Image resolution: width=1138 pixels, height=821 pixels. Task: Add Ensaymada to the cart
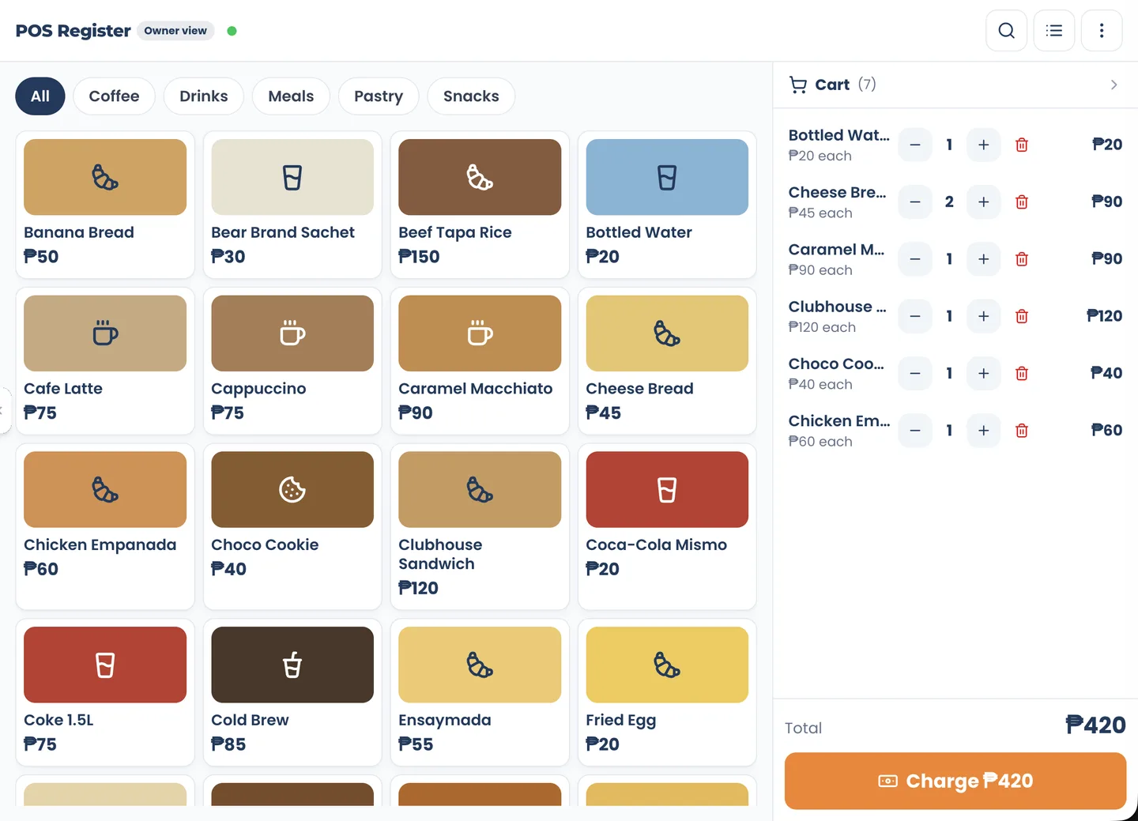[480, 692]
